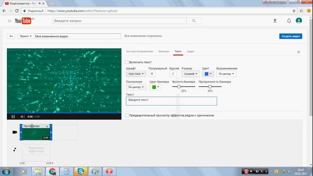Open the Проект dropdown
The width and height of the screenshot is (313, 176).
pos(25,36)
